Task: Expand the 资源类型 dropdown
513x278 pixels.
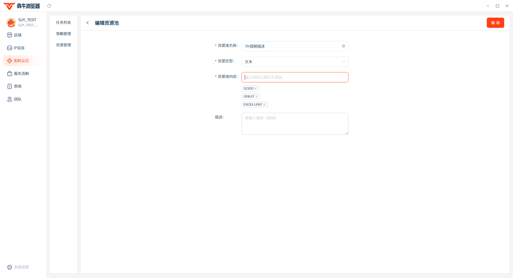Action: (295, 62)
